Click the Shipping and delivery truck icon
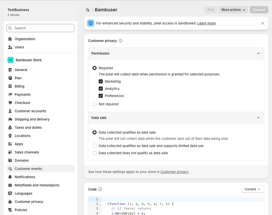 tap(10, 119)
